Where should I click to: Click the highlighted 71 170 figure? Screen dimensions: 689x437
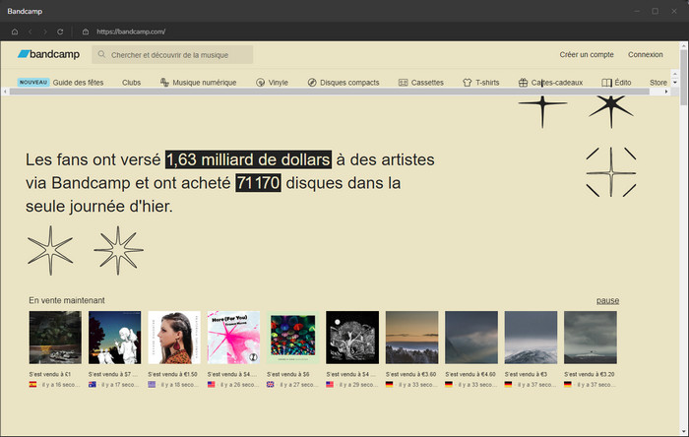click(x=258, y=183)
